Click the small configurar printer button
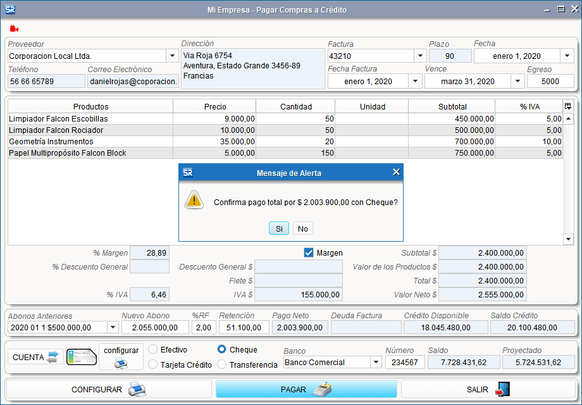This screenshot has width=582, height=405. (121, 357)
